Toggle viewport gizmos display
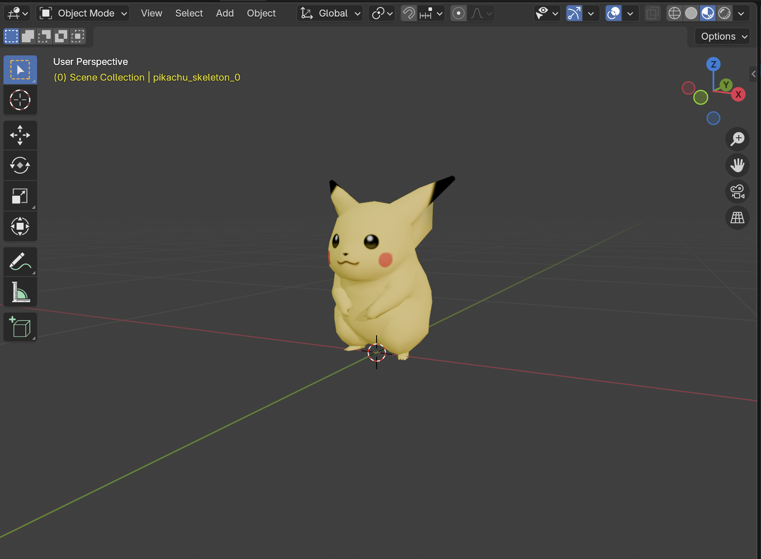The height and width of the screenshot is (559, 761). tap(574, 14)
